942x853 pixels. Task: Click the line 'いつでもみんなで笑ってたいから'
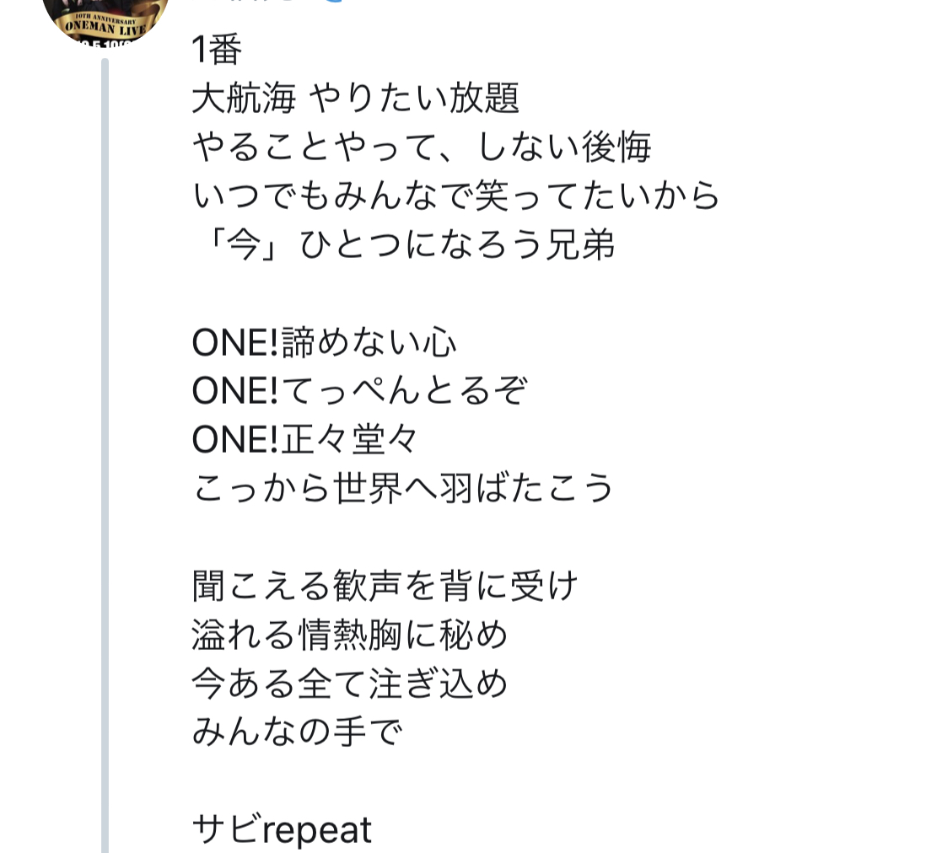(x=456, y=197)
